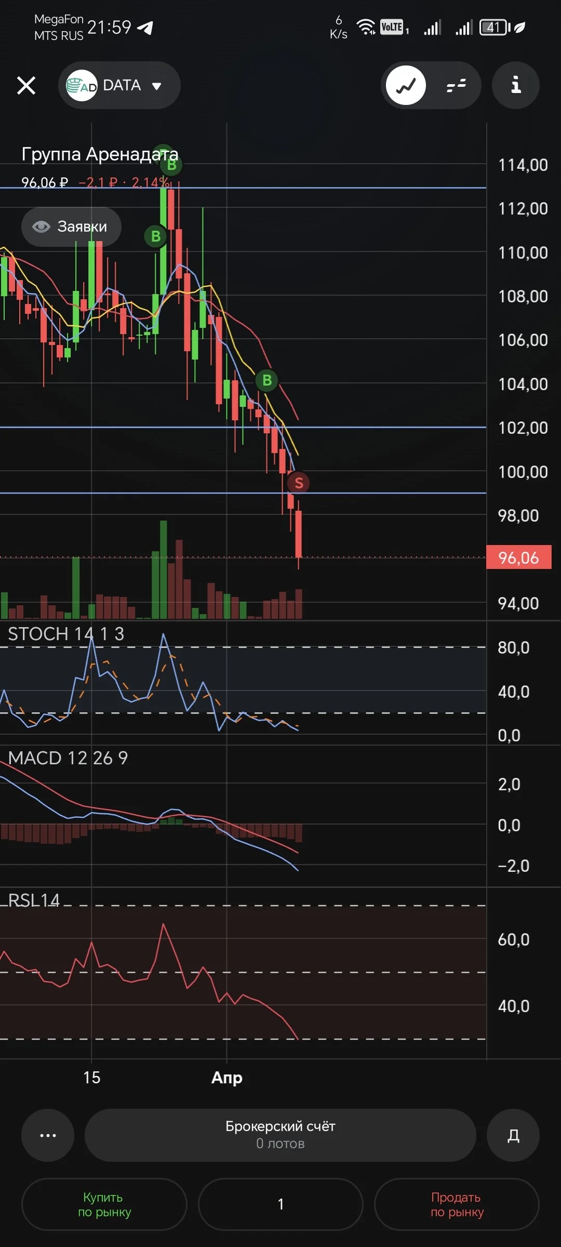Toggle Заявки orders visibility
Image resolution: width=561 pixels, height=1247 pixels.
coord(71,227)
